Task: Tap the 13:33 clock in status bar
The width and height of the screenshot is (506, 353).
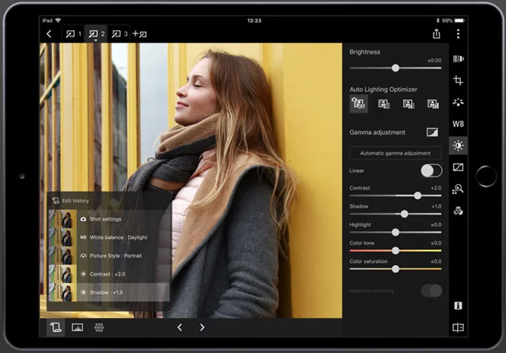Action: click(x=255, y=21)
